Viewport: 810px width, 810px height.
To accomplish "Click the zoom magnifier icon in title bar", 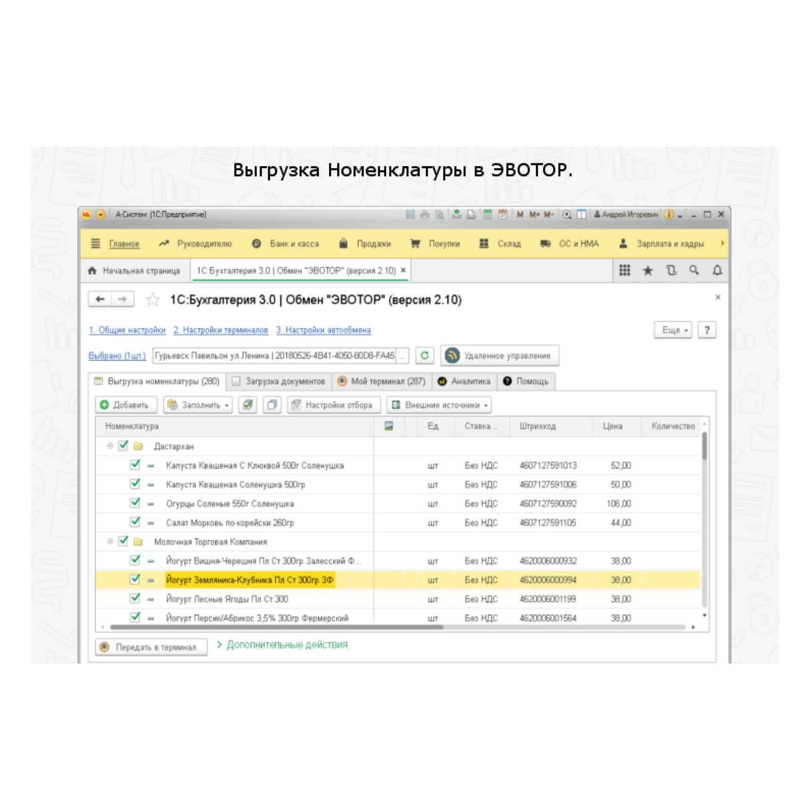I will click(566, 215).
